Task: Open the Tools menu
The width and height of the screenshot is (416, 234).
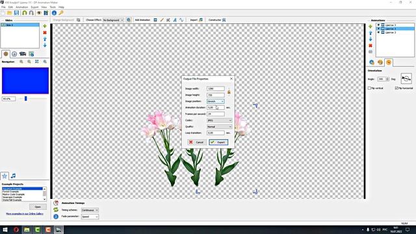Action: click(53, 7)
